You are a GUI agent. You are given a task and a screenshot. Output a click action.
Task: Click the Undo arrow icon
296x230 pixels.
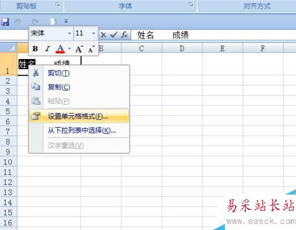tap(17, 21)
